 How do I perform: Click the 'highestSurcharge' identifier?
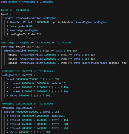click(x=95, y=63)
